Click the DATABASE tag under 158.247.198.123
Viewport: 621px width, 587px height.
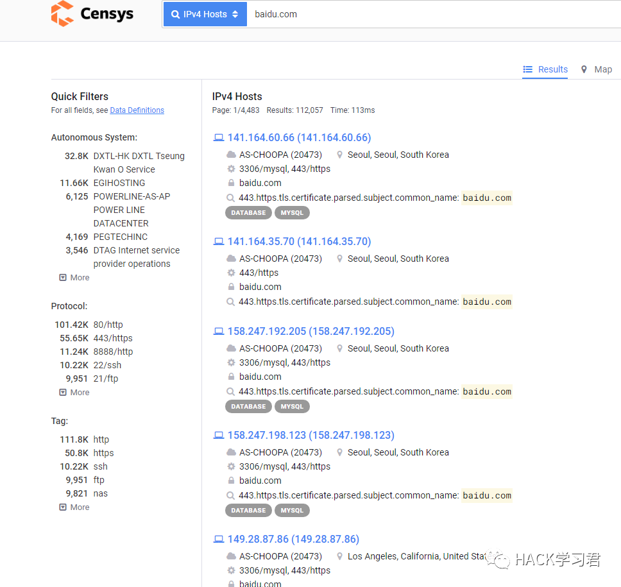(248, 511)
